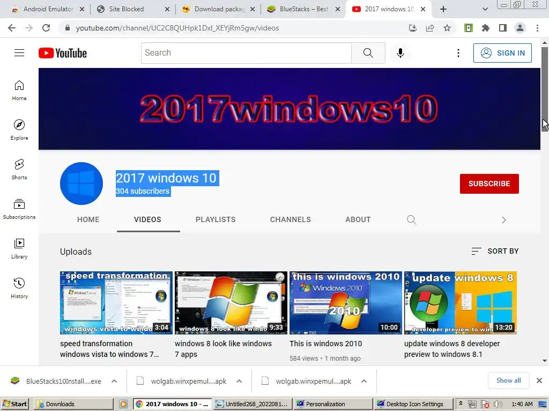This screenshot has width=549, height=411.
Task: Click the volume icon in system tray
Action: coord(498,404)
